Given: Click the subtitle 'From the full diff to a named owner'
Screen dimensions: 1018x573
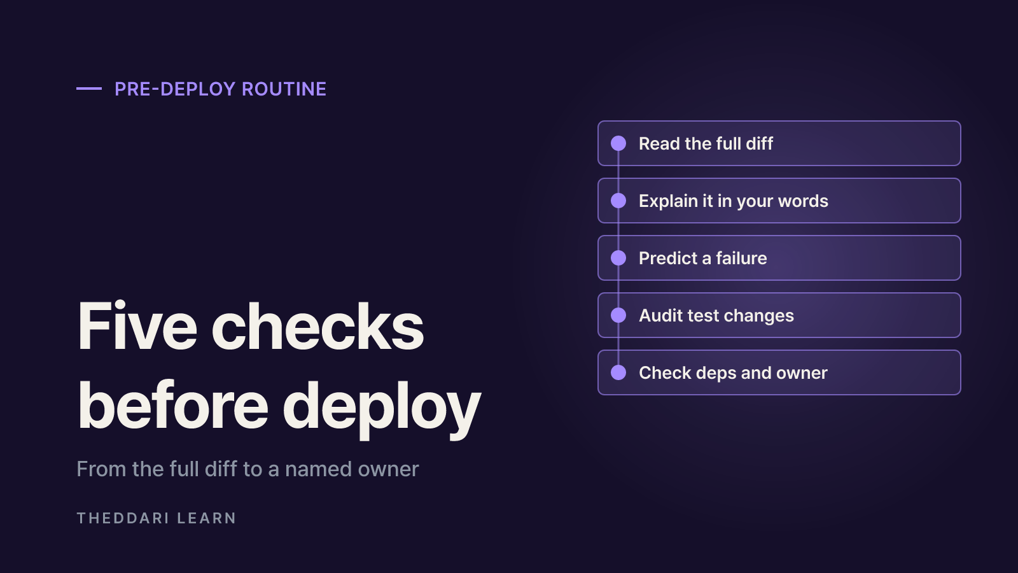Looking at the screenshot, I should (248, 469).
